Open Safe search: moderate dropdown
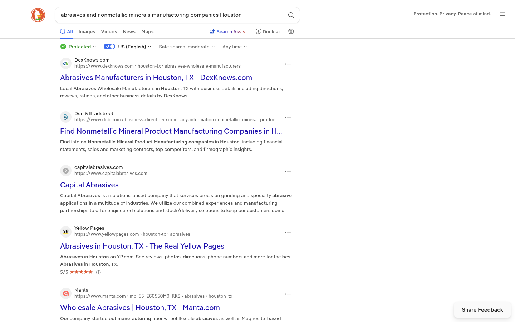This screenshot has height=322, width=515. click(x=187, y=47)
